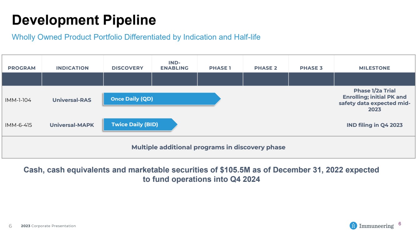Click the PHASE 3 column header
This screenshot has width=417, height=234.
click(x=311, y=68)
